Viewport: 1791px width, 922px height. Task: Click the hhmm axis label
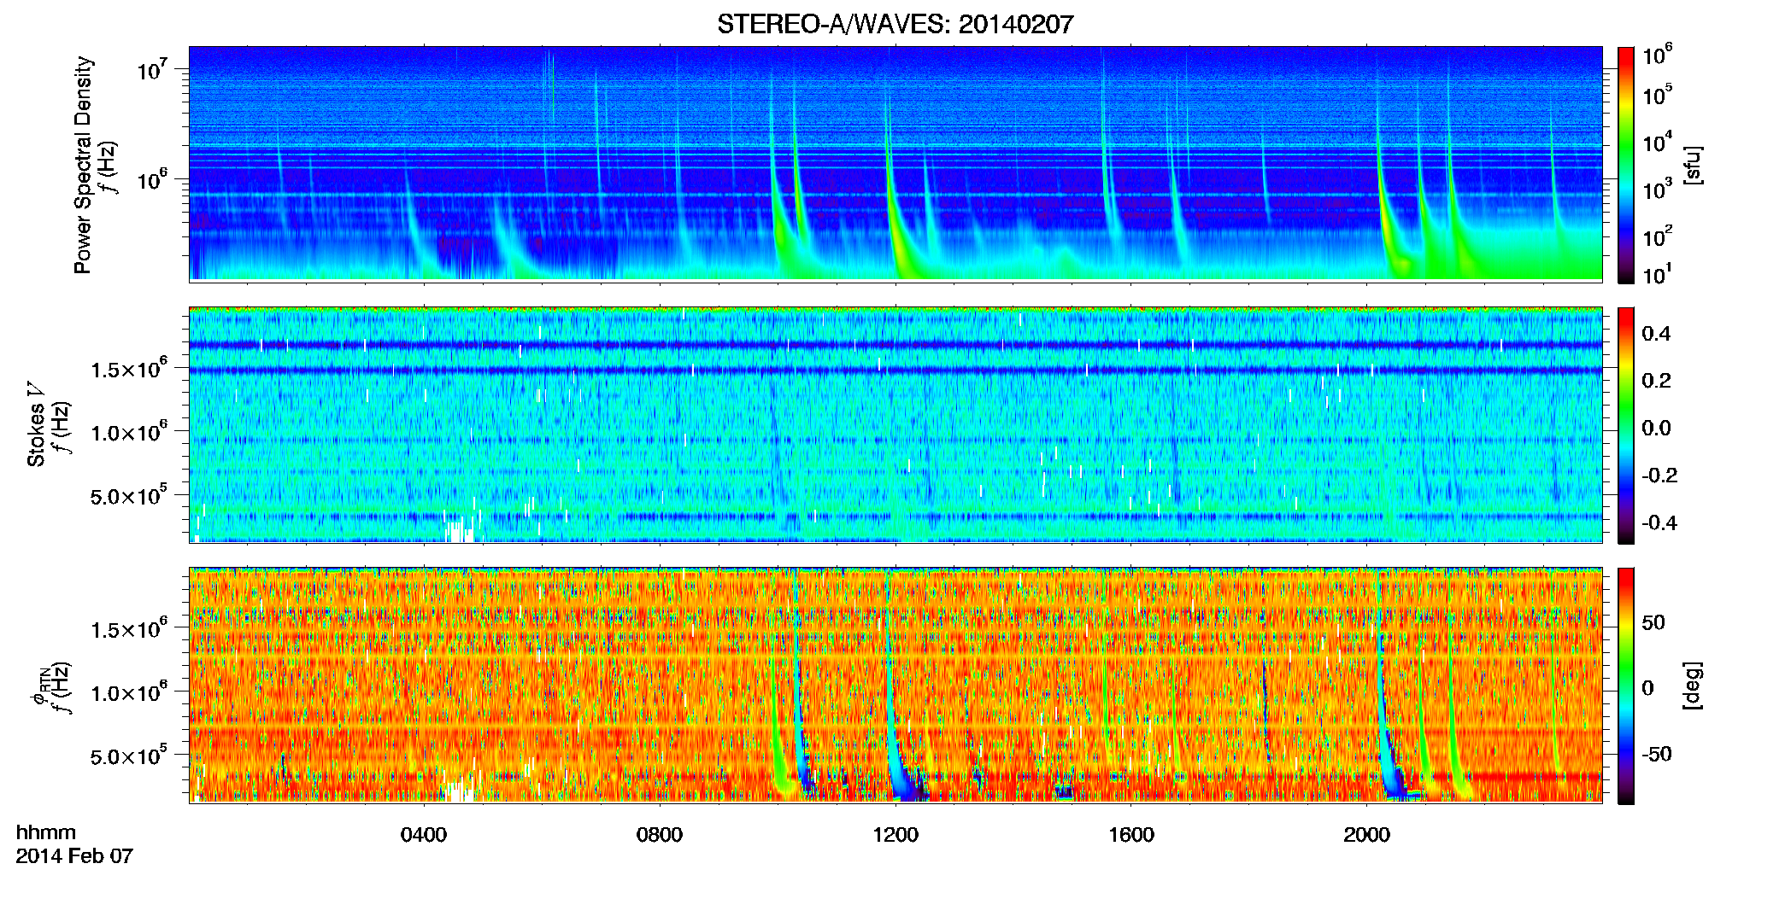45,832
